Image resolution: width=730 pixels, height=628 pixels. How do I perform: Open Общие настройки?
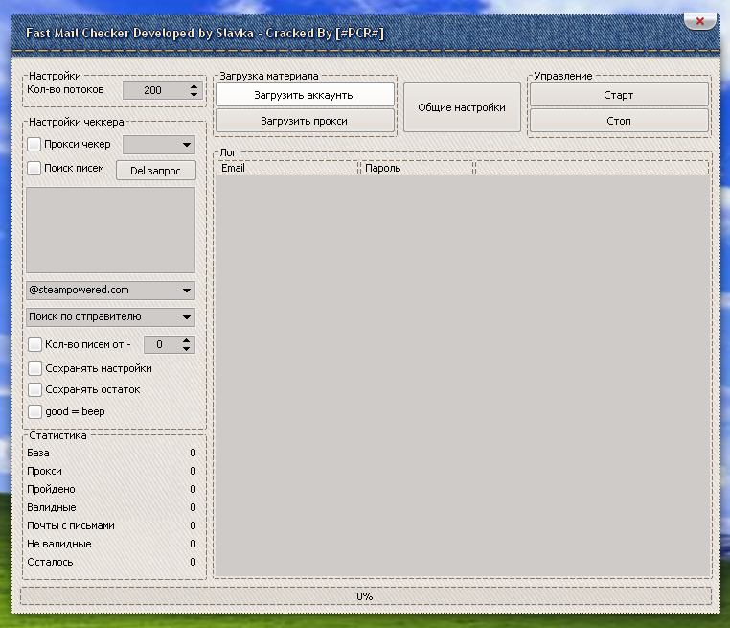[x=462, y=107]
